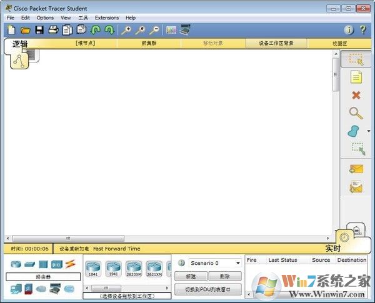Switch to the realtime mode clock tab
Image resolution: width=375 pixels, height=303 pixels.
(x=344, y=237)
